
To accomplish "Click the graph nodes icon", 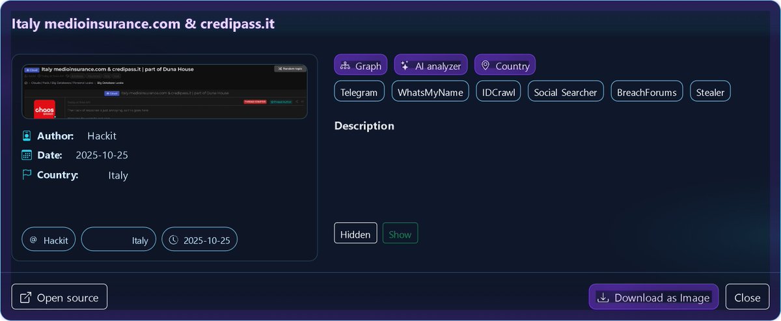I will point(345,66).
